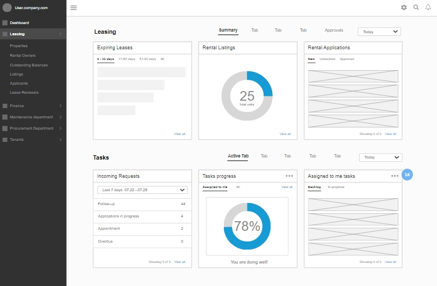437x286 pixels.
Task: Open the Tasks Today dropdown
Action: click(x=381, y=157)
